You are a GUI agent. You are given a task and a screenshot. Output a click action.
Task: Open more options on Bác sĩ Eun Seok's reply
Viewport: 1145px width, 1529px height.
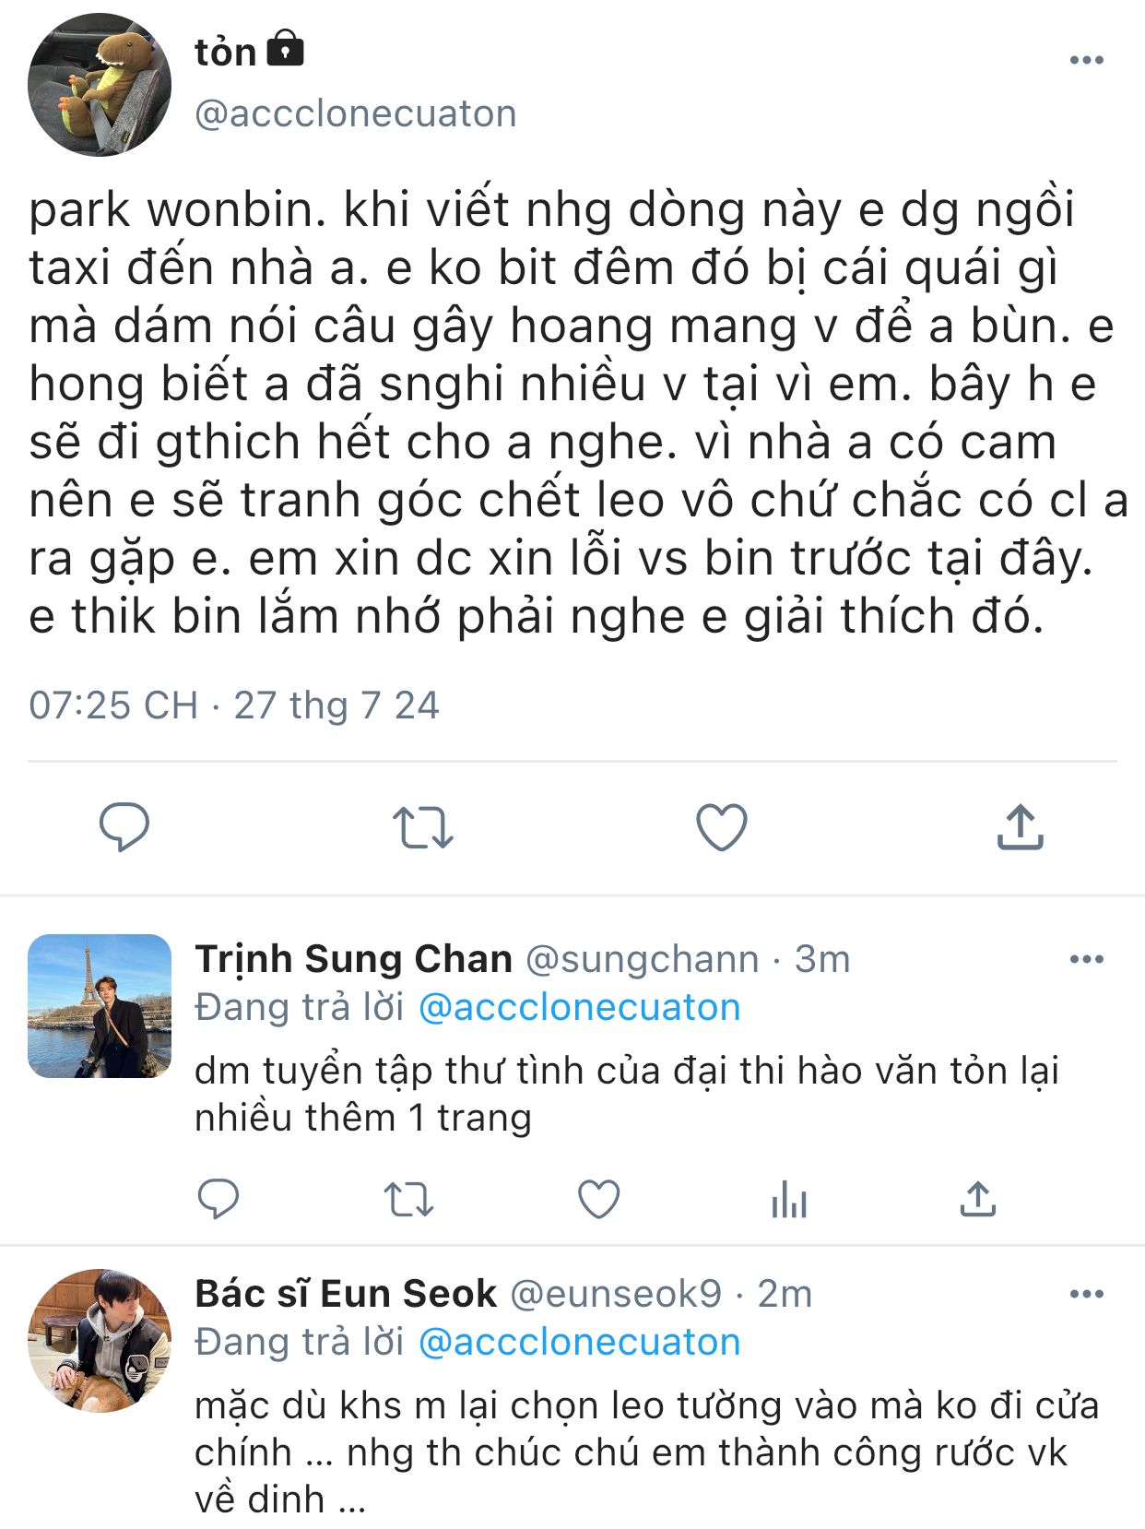click(1086, 1295)
